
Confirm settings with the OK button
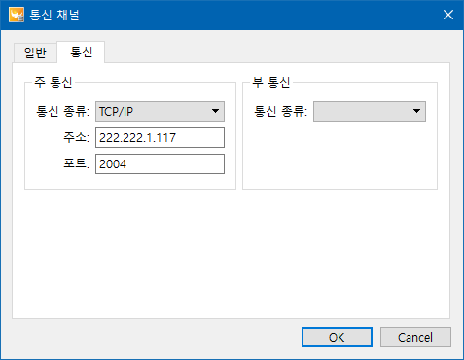click(337, 338)
